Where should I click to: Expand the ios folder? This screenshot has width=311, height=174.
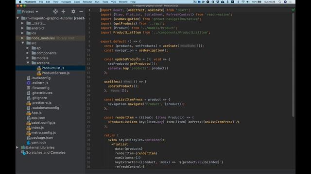(22, 33)
